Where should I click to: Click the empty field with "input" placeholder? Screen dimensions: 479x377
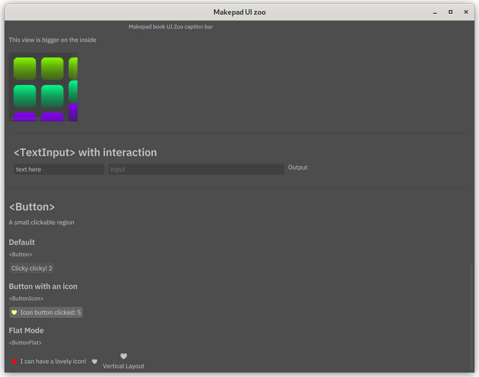click(x=196, y=169)
